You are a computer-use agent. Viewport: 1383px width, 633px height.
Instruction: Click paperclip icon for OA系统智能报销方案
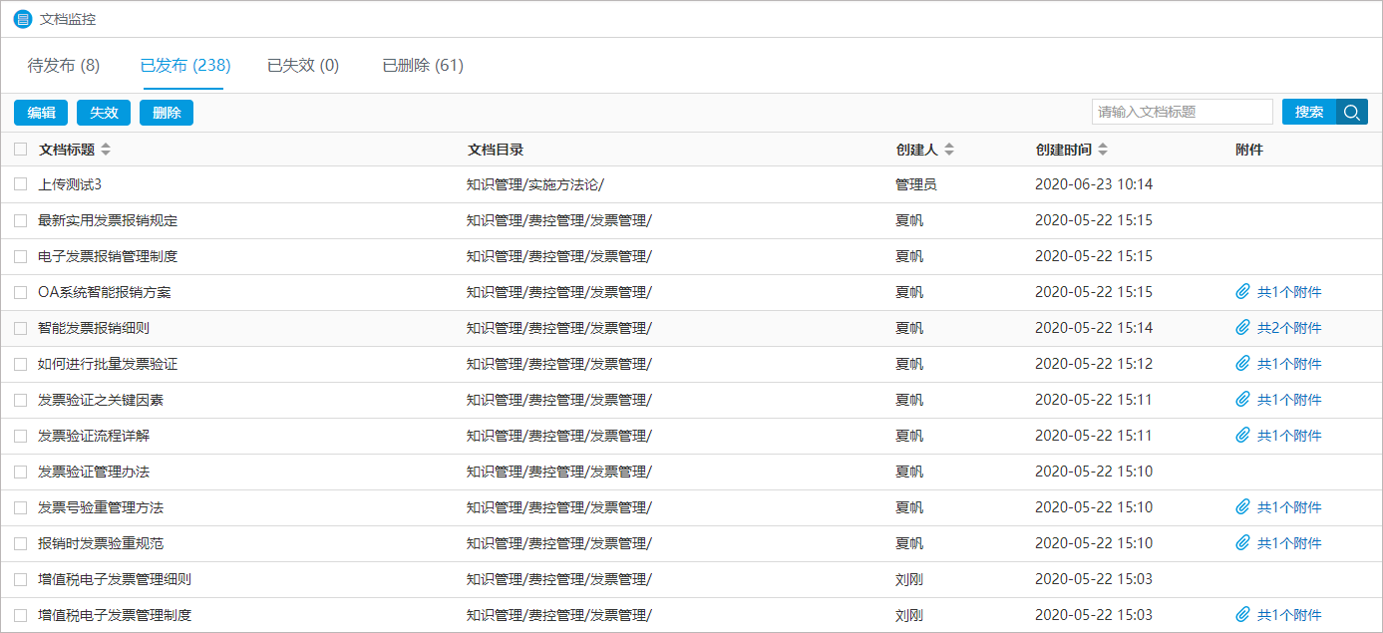[1242, 292]
